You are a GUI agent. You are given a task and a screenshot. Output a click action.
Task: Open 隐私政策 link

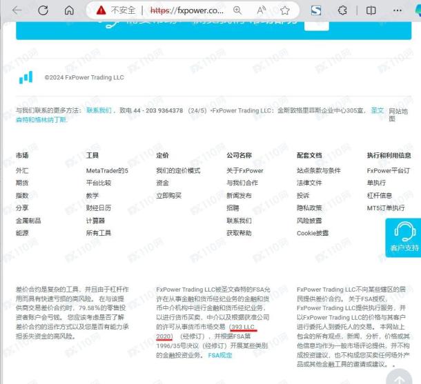[309, 208]
